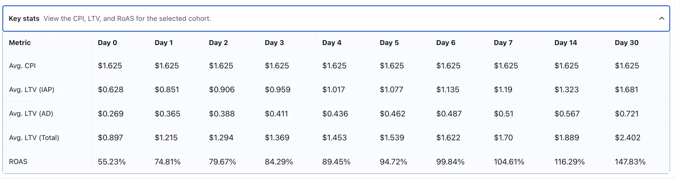The image size is (675, 179).
Task: Click the Day 0 ROAS value 55.23%
Action: pyautogui.click(x=111, y=161)
